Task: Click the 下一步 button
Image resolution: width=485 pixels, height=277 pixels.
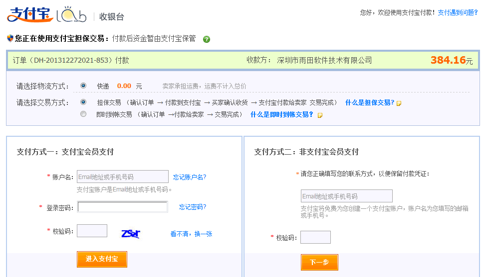Action: pyautogui.click(x=319, y=262)
